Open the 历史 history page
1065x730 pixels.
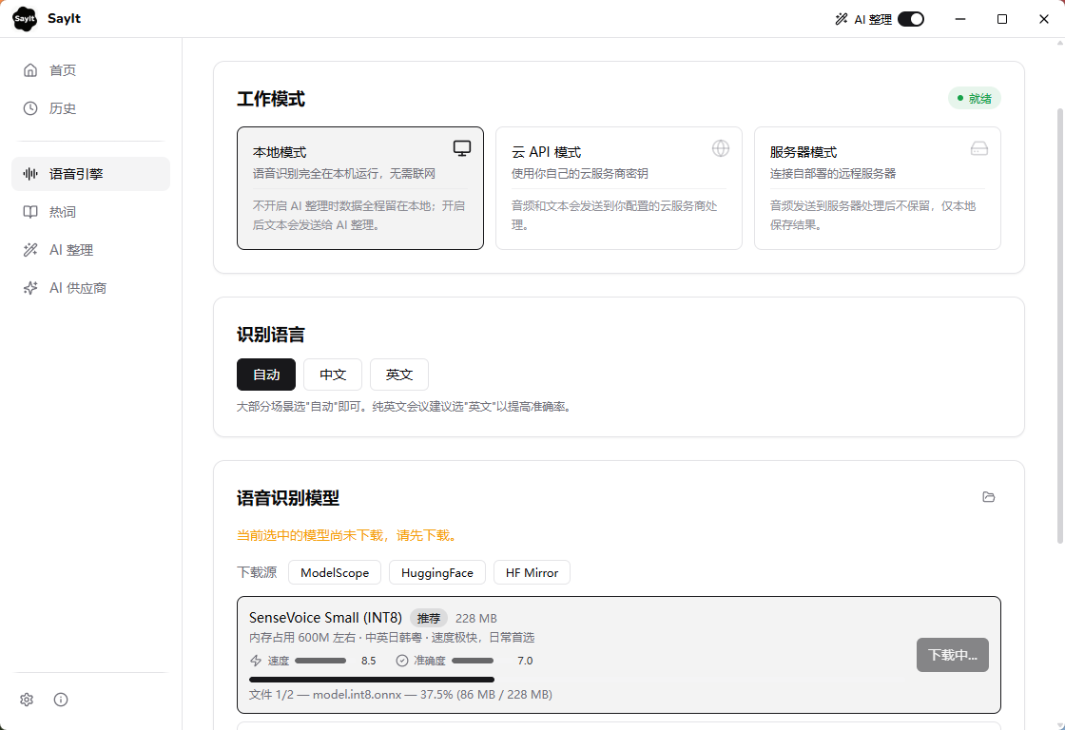pos(91,108)
